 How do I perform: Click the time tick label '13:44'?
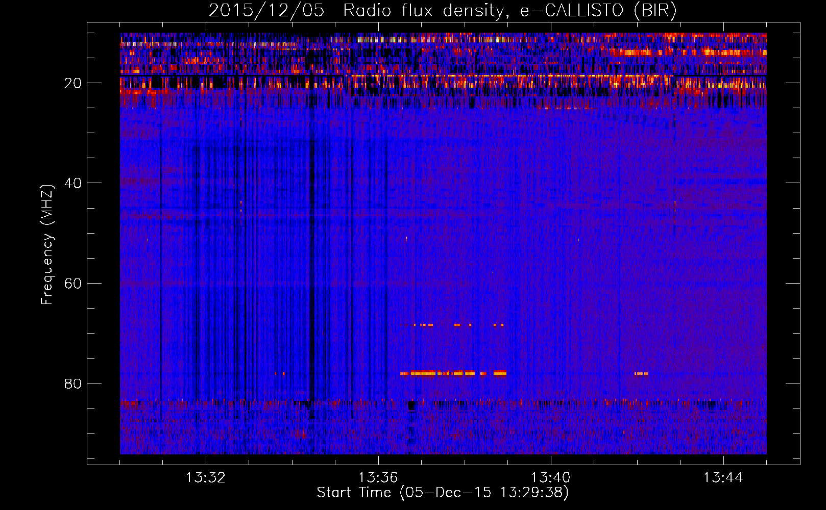[723, 478]
